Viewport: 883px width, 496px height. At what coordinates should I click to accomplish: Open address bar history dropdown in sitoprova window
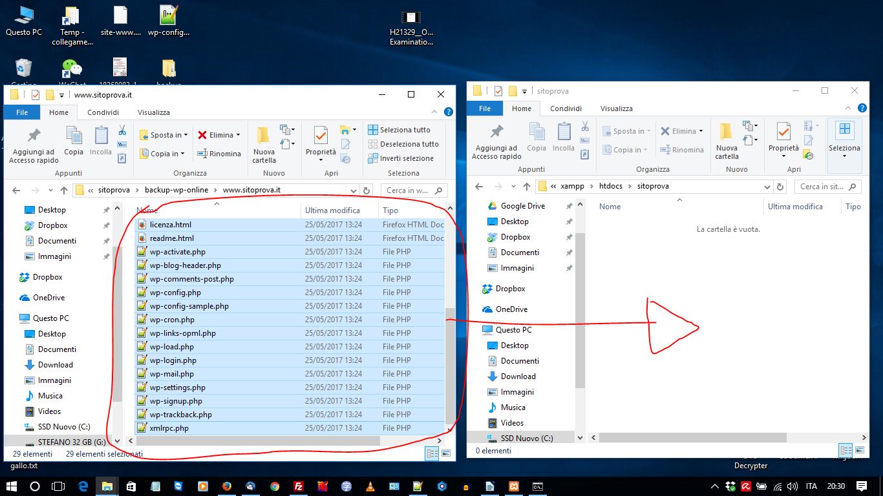767,187
